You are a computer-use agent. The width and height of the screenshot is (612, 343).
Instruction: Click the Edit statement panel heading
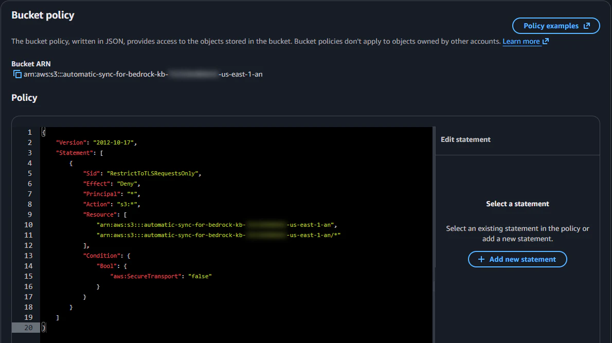(465, 139)
